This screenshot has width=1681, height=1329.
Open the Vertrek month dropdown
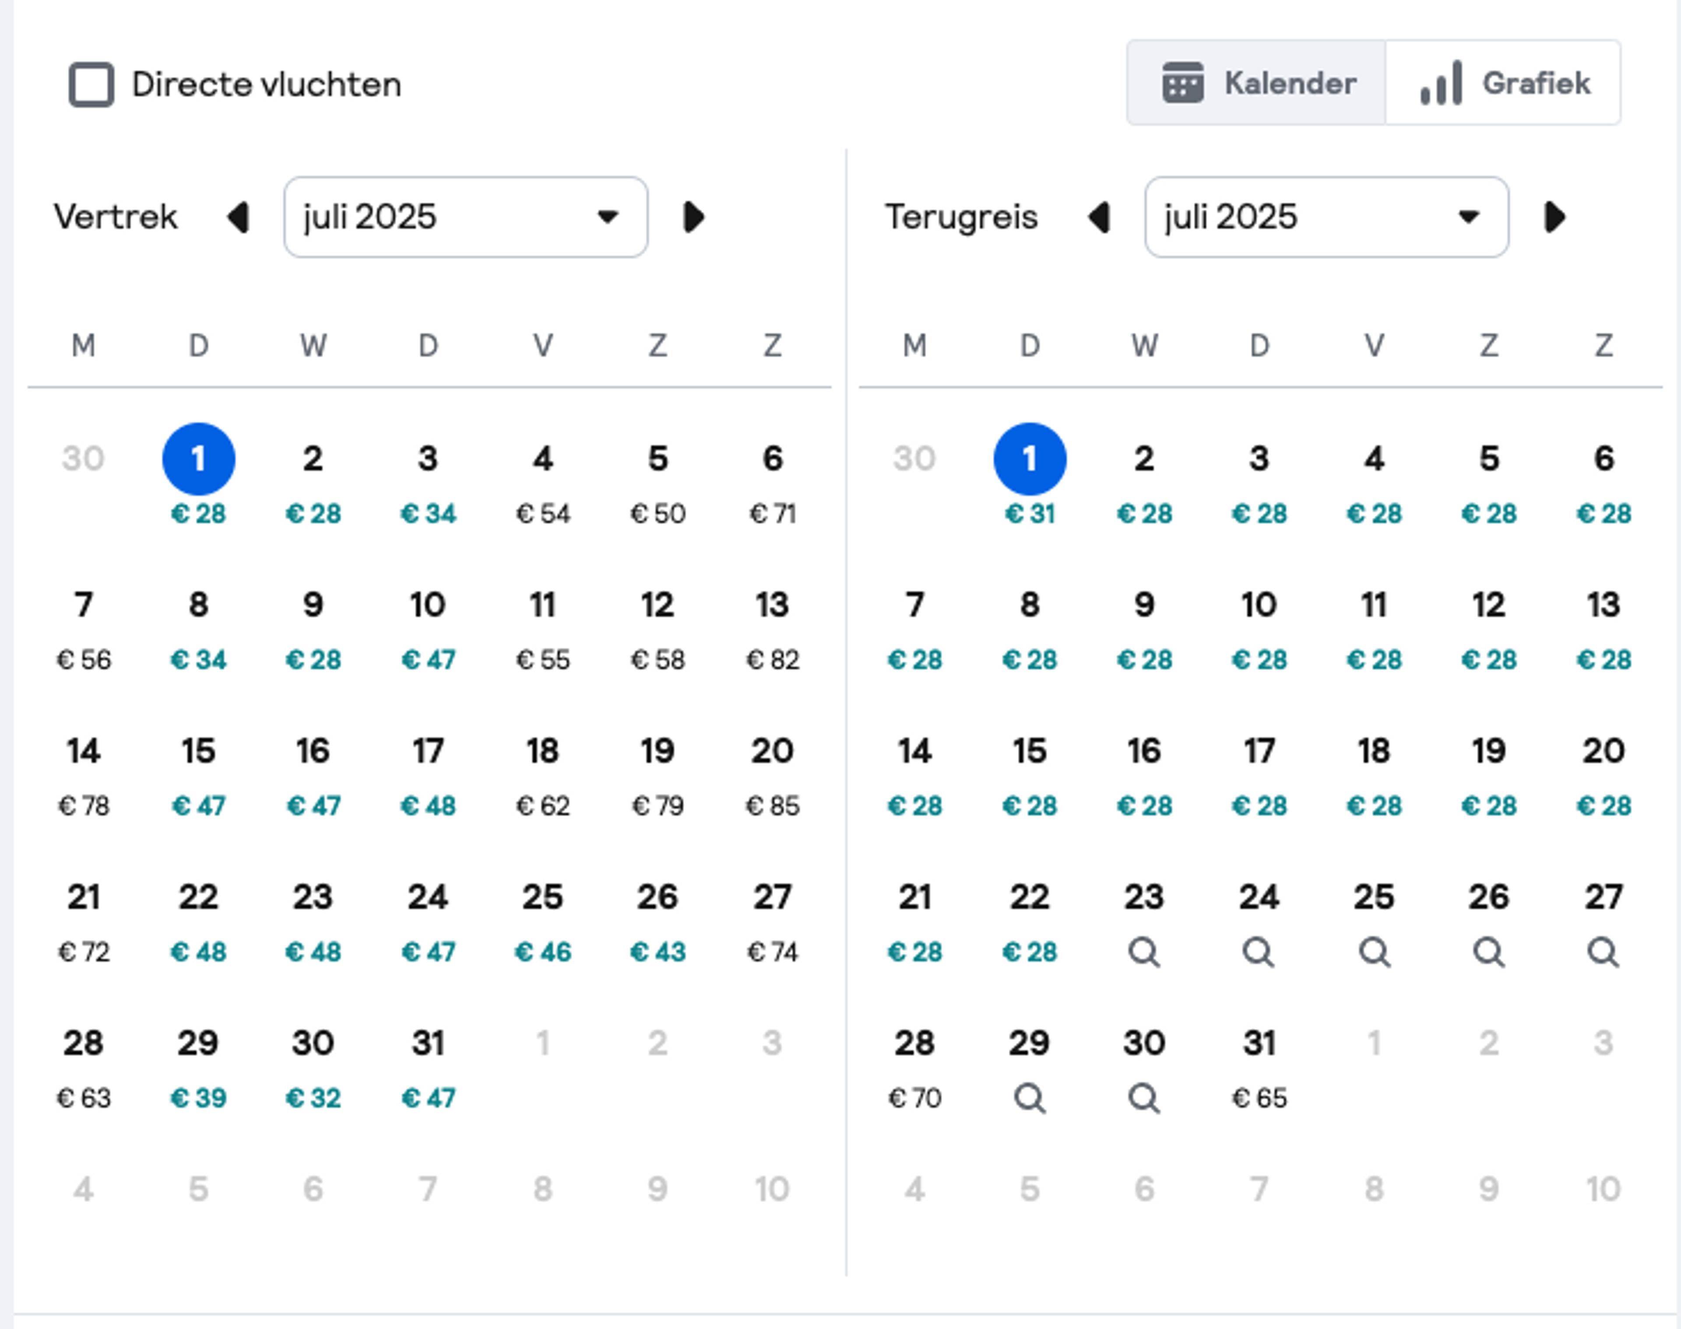[x=465, y=217]
